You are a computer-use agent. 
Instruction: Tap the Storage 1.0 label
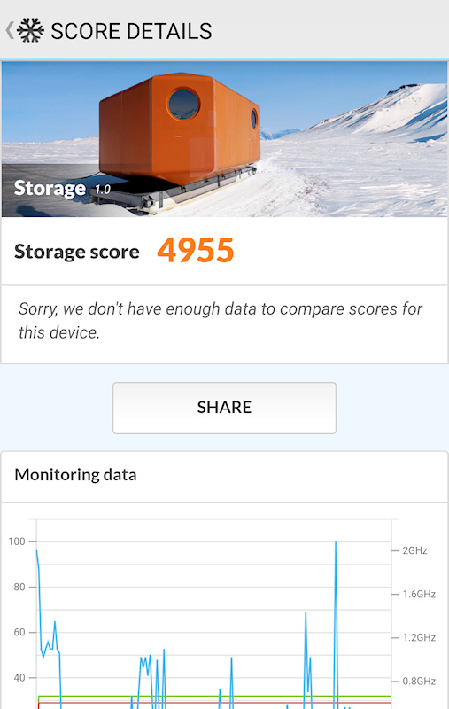click(62, 188)
